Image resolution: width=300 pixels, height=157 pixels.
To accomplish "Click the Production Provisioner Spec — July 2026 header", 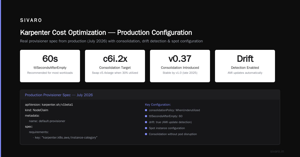I will (x=59, y=95).
